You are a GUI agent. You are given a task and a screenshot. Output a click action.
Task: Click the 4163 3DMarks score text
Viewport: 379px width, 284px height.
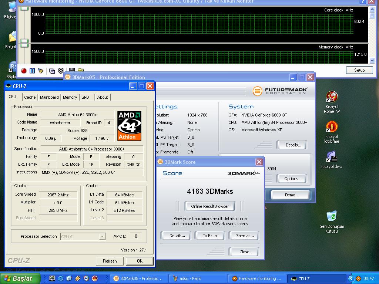(x=210, y=191)
